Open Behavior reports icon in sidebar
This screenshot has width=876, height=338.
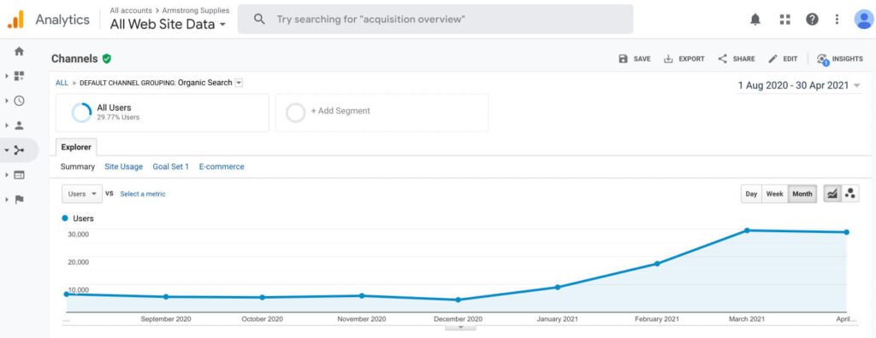19,175
